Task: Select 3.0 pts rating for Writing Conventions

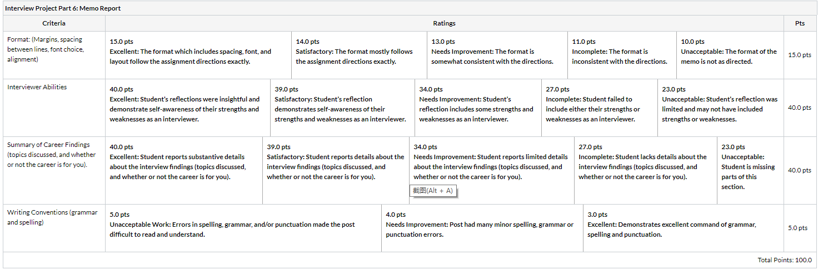Action: pos(684,228)
